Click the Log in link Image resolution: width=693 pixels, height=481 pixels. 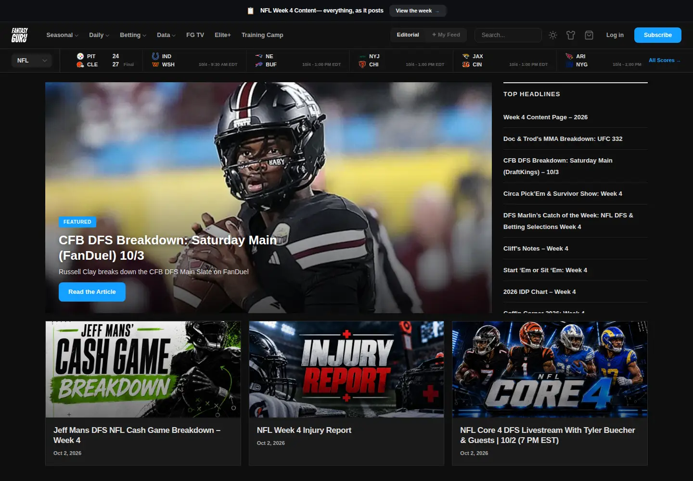pos(615,35)
